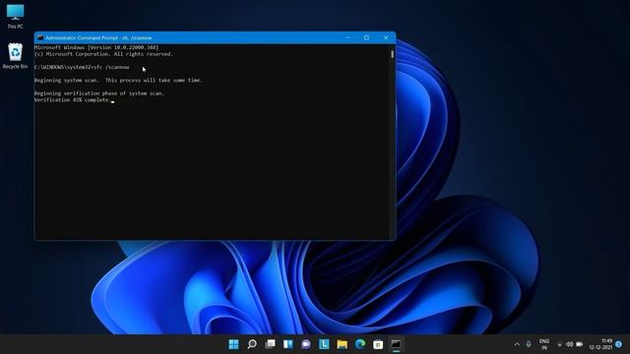
Task: Click the 'Microsoft Windows [Version' line
Action: (96, 47)
